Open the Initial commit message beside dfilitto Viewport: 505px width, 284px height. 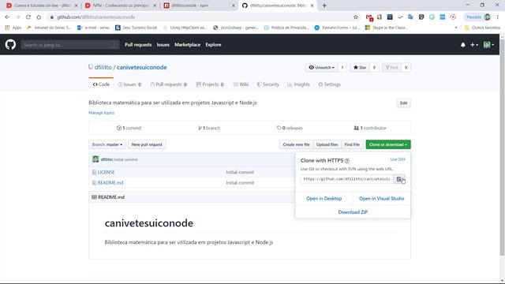(125, 159)
